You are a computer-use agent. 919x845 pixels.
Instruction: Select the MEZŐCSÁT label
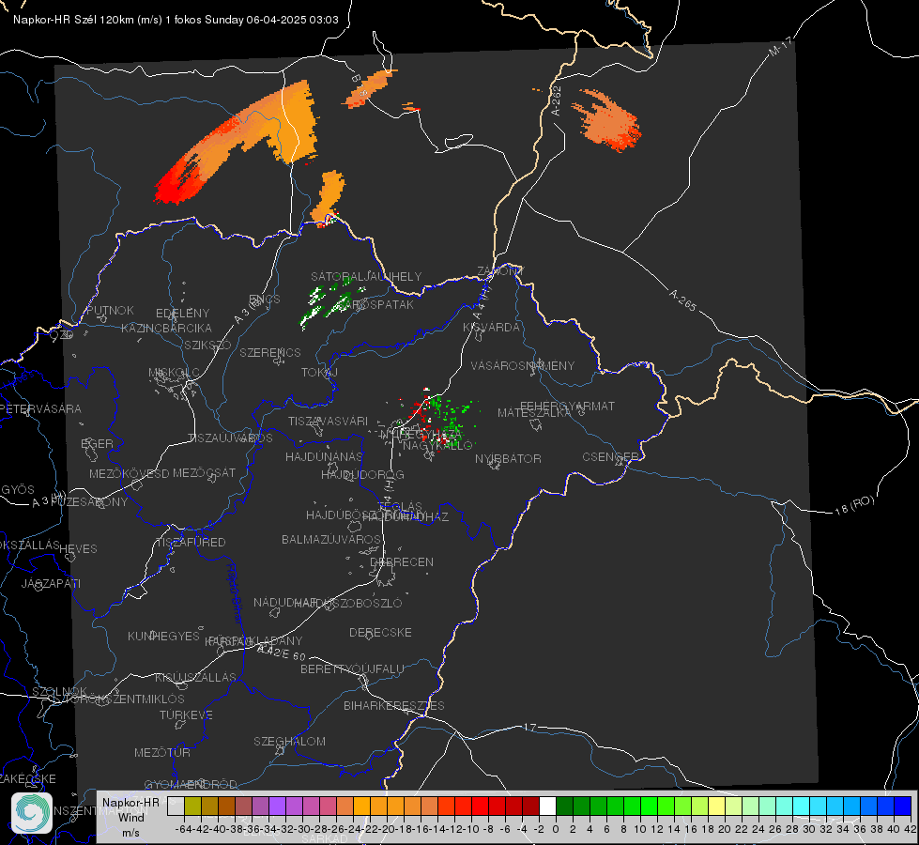(x=204, y=472)
